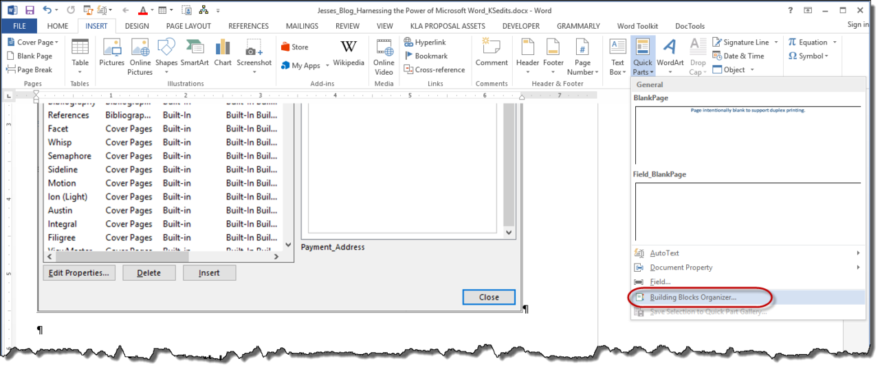The height and width of the screenshot is (372, 880).
Task: Open the Table insert menu
Action: (80, 56)
